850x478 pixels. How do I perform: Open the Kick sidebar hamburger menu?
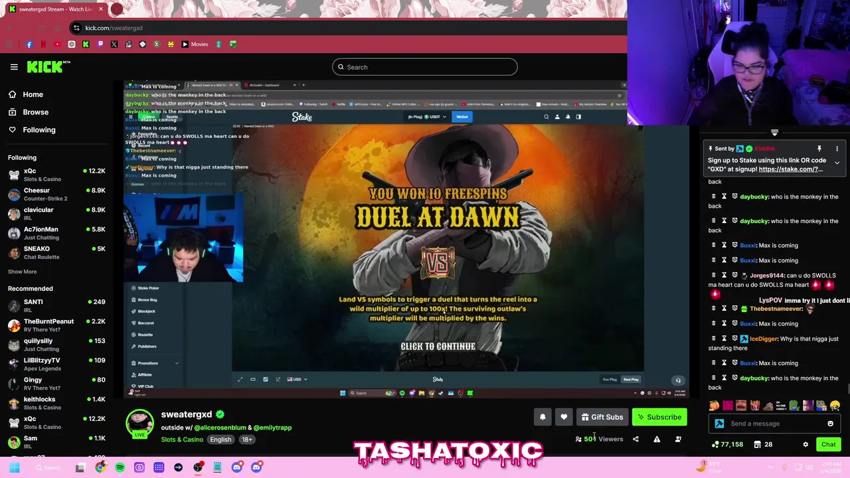(14, 67)
